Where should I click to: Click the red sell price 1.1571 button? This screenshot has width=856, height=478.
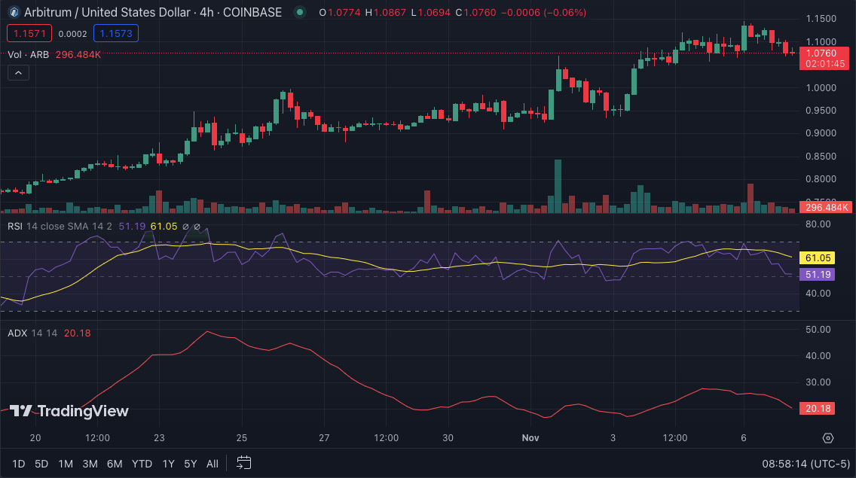tap(29, 33)
